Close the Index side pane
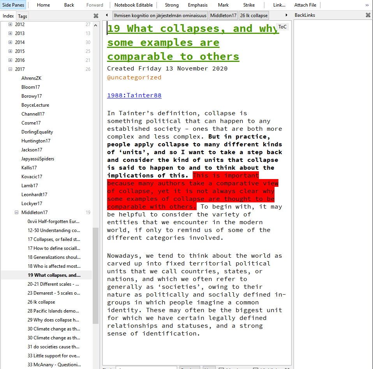 (96, 16)
